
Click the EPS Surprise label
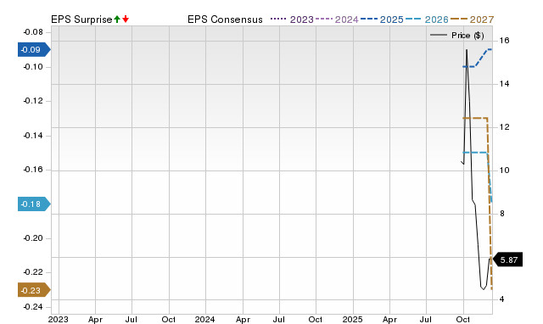(81, 20)
